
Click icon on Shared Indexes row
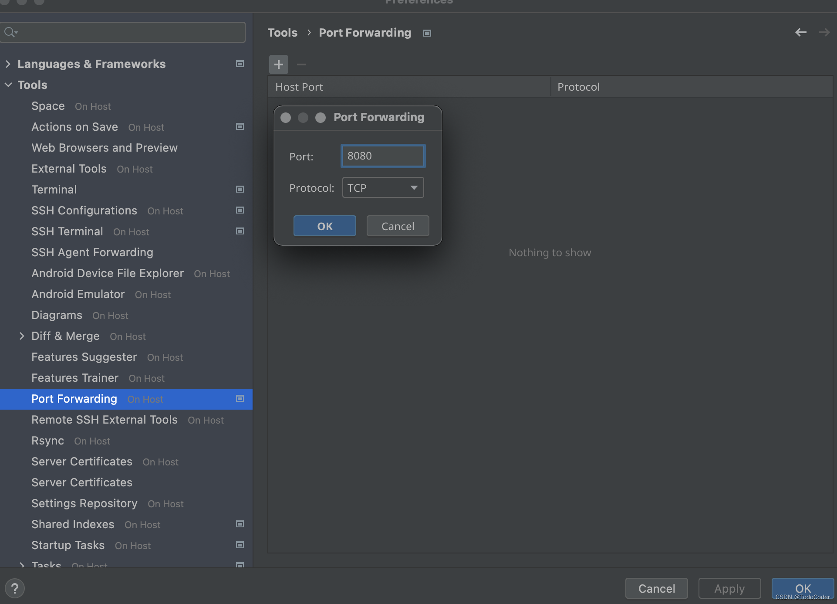click(x=240, y=524)
